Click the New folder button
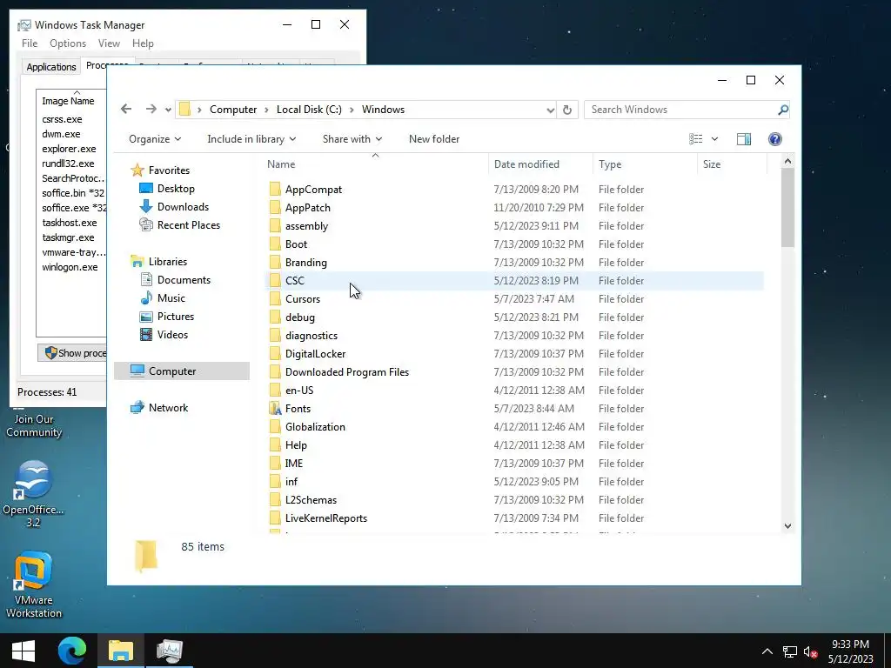The image size is (891, 668). coord(434,139)
